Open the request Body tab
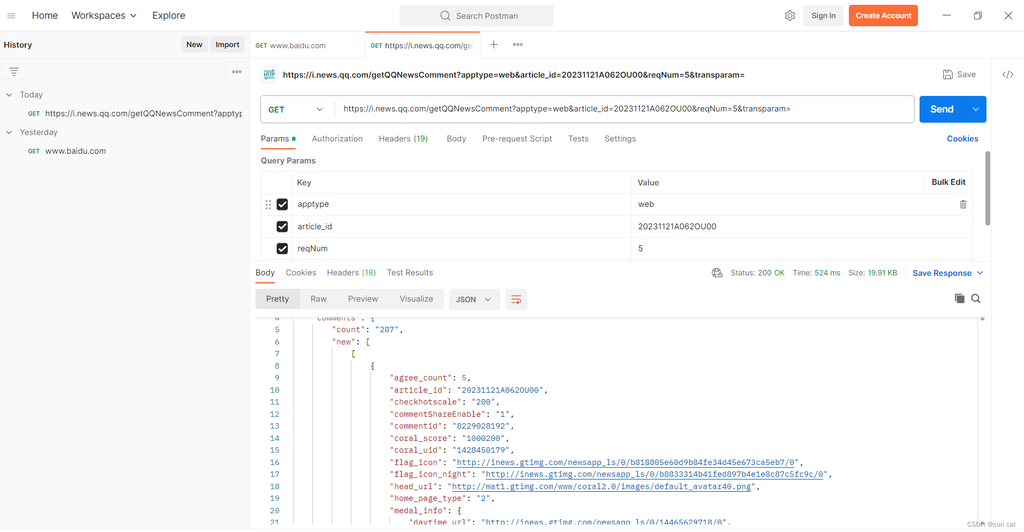 pyautogui.click(x=456, y=139)
